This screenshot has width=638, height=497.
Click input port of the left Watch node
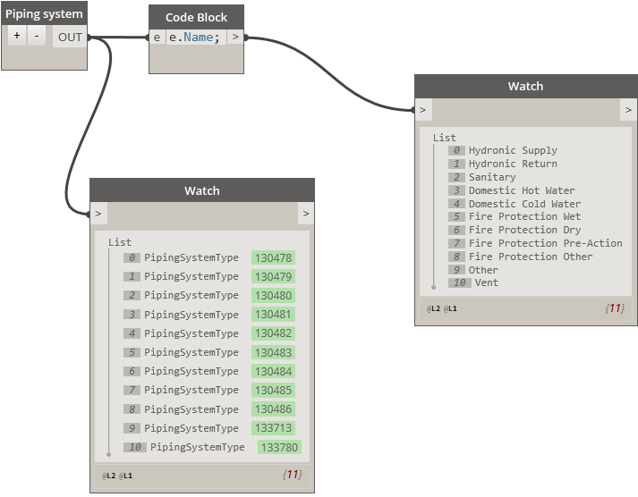pyautogui.click(x=98, y=214)
